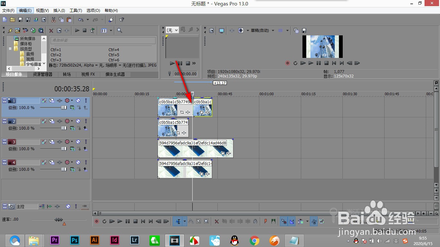Click the Save Snapshot to file icon
Screen dimensions: 440x247
pyautogui.click(x=304, y=31)
